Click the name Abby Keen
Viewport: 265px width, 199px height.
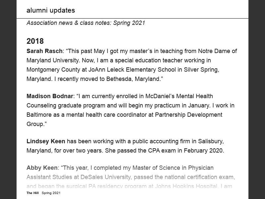tap(42, 168)
